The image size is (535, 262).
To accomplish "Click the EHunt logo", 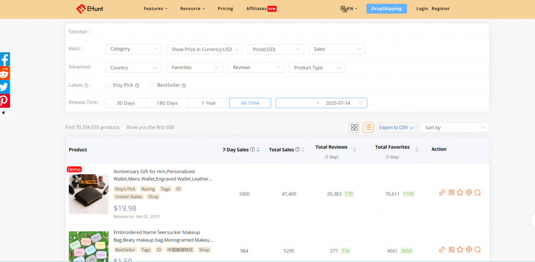I will 90,8.
